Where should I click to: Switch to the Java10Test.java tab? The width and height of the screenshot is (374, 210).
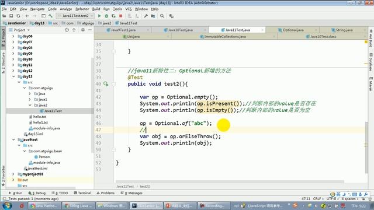[181, 30]
